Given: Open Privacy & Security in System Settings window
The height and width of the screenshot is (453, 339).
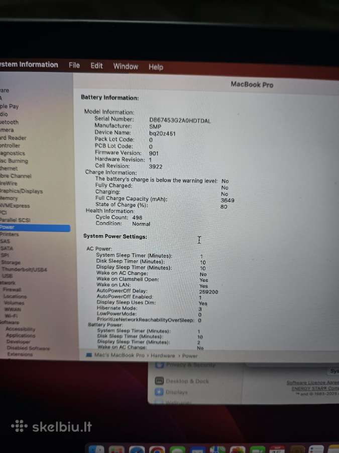Looking at the screenshot, I should point(190,365).
